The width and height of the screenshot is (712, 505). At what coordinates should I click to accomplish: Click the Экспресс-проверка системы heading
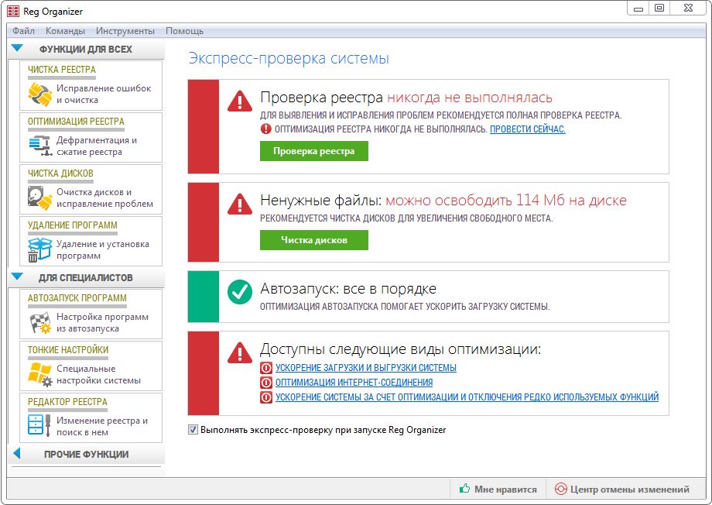click(x=289, y=59)
